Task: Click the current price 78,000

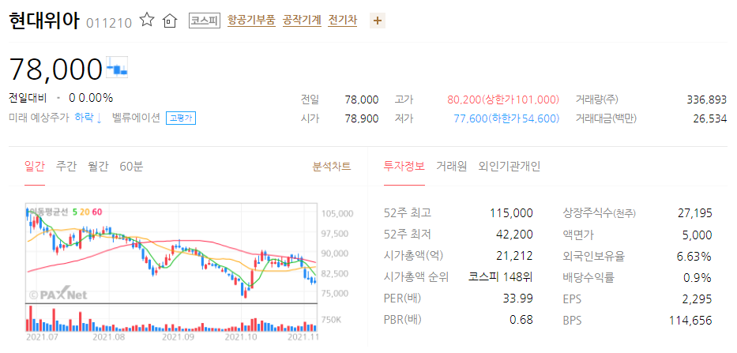Action: pyautogui.click(x=55, y=69)
